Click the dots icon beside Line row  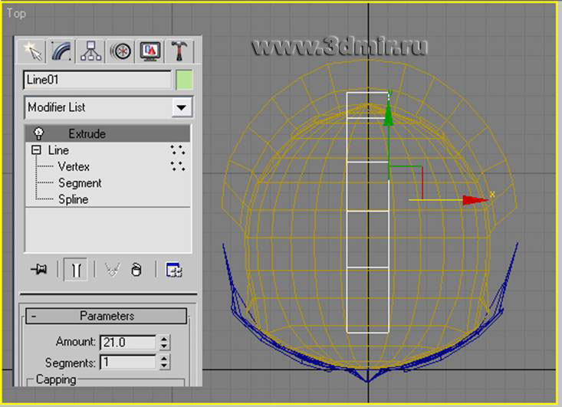click(178, 149)
